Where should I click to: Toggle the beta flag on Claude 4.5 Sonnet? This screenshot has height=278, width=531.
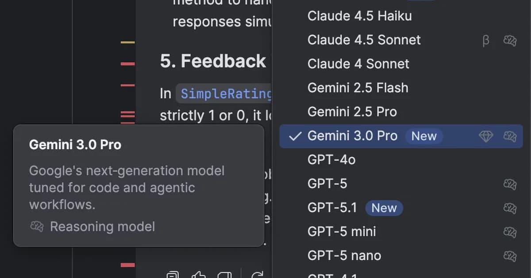pyautogui.click(x=486, y=41)
